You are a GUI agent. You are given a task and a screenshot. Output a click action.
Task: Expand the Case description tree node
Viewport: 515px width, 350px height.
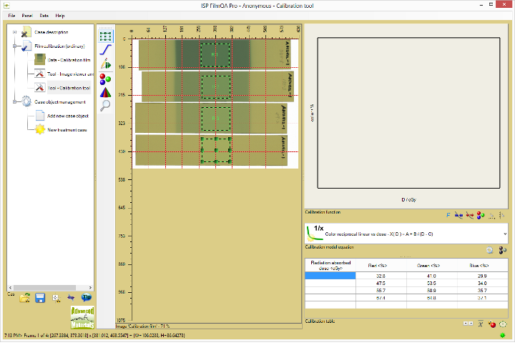(x=14, y=32)
